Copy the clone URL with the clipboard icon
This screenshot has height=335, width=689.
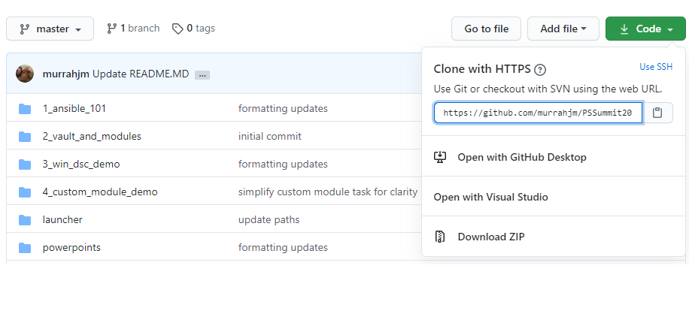click(657, 113)
